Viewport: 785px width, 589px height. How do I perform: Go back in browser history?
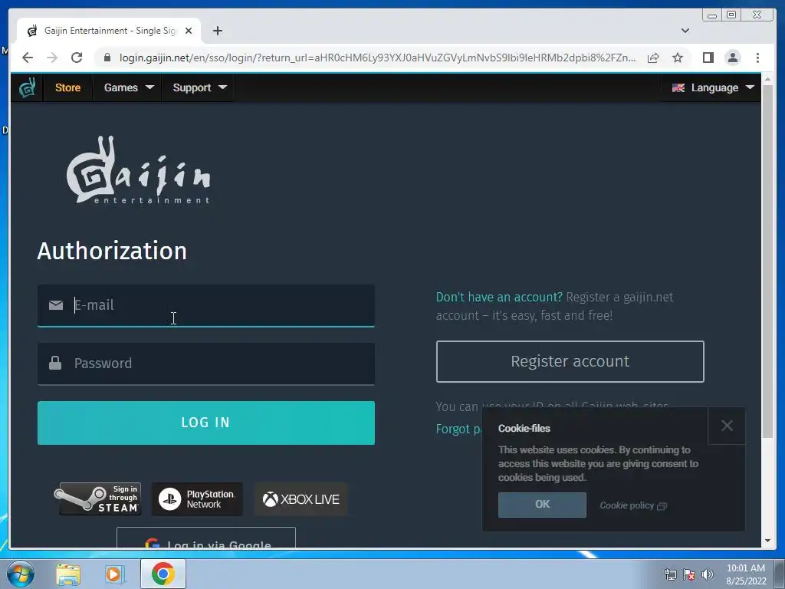click(28, 58)
